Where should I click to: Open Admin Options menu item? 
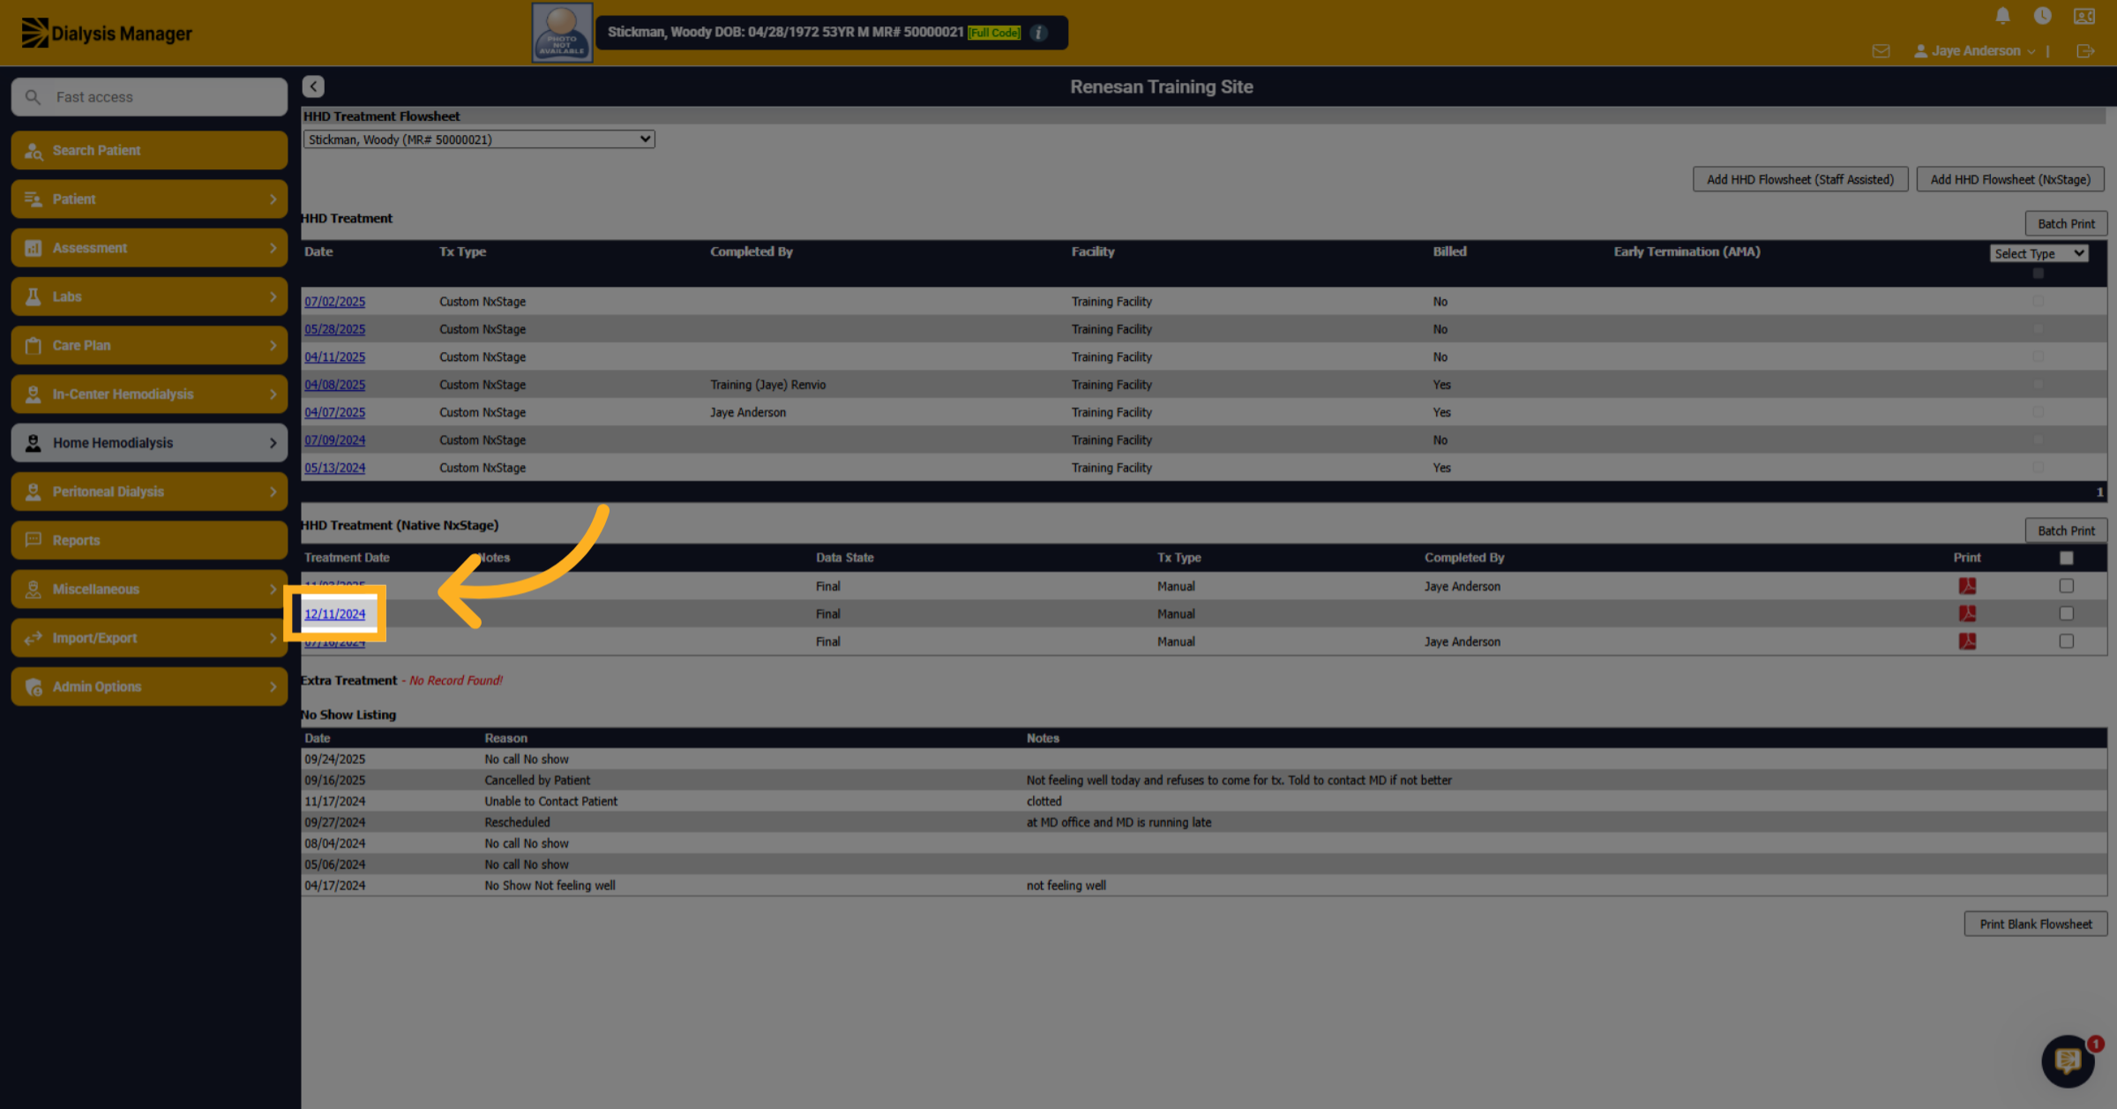(x=149, y=686)
